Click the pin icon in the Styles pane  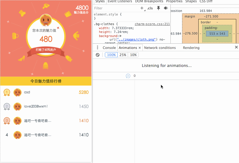coord(158,8)
